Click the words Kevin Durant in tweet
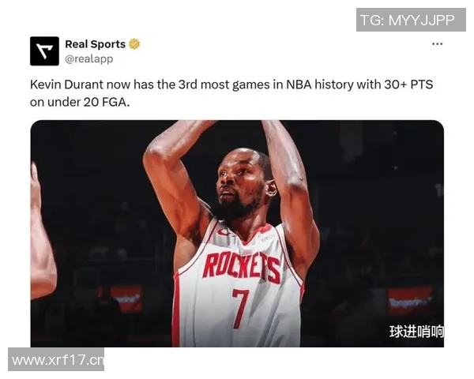The height and width of the screenshot is (379, 474). click(x=66, y=84)
